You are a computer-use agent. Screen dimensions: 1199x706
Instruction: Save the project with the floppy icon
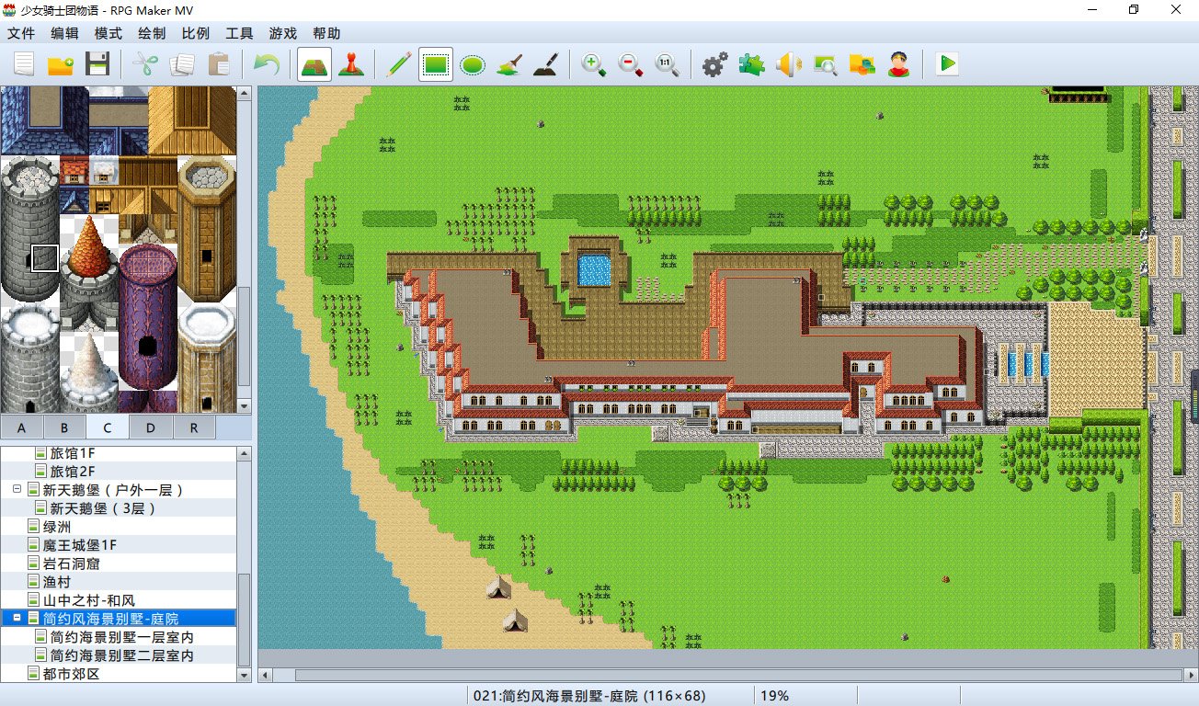point(97,64)
